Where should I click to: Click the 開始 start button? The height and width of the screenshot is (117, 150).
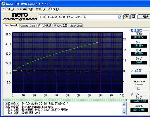click(144, 17)
